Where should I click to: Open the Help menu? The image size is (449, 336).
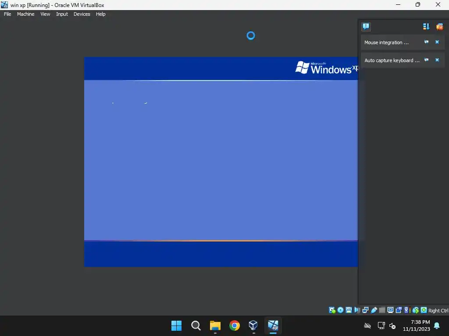100,14
